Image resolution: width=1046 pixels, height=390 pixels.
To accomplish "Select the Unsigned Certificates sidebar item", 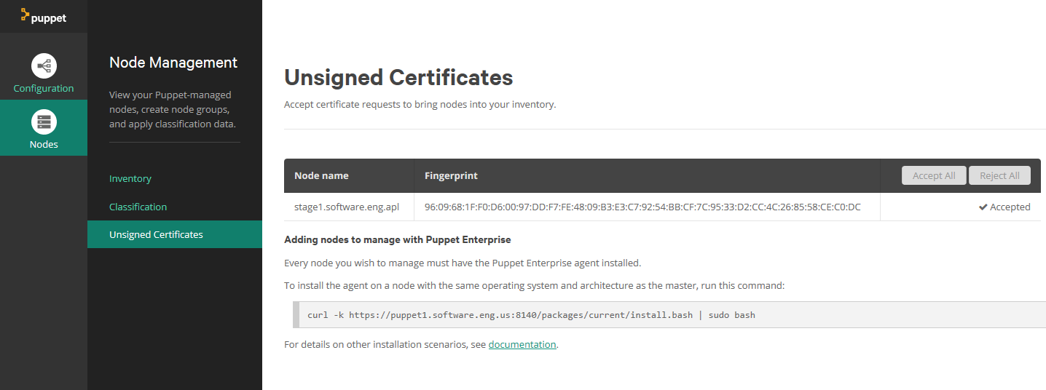I will click(175, 234).
